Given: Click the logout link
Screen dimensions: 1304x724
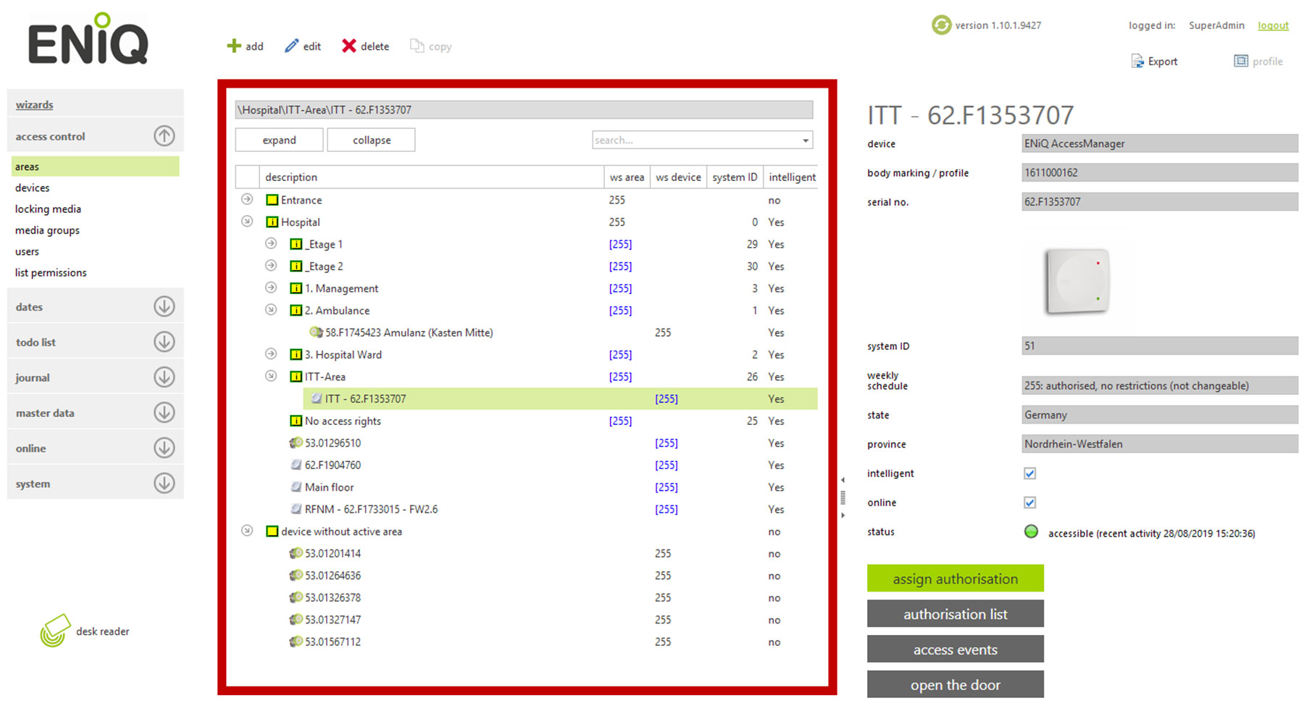Looking at the screenshot, I should tap(1273, 25).
